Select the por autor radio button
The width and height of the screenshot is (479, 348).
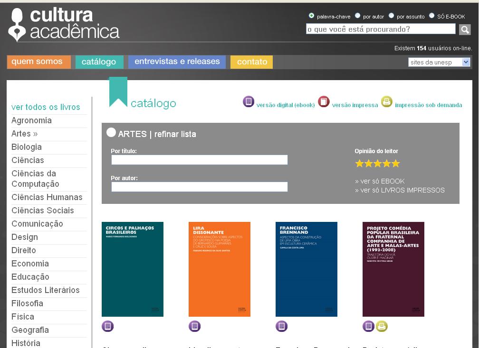pos(357,16)
